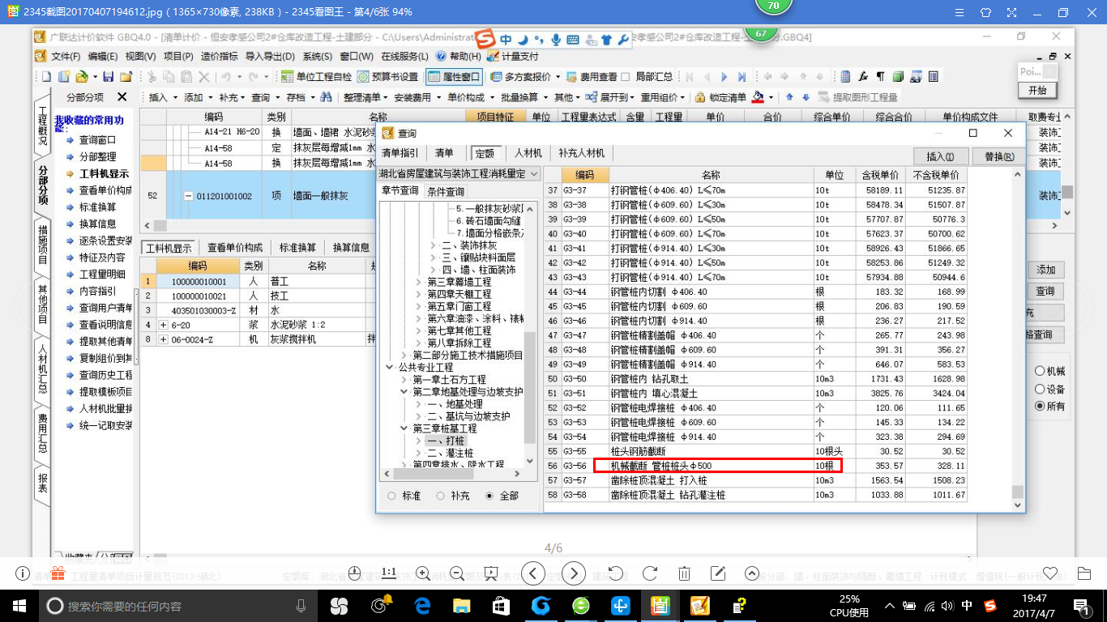Click the binoculars find icon
This screenshot has height=622, width=1107.
click(326, 97)
